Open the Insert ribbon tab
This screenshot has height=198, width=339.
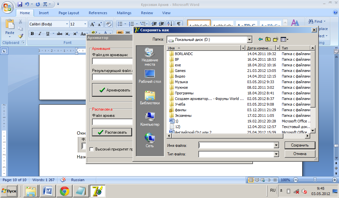44,13
